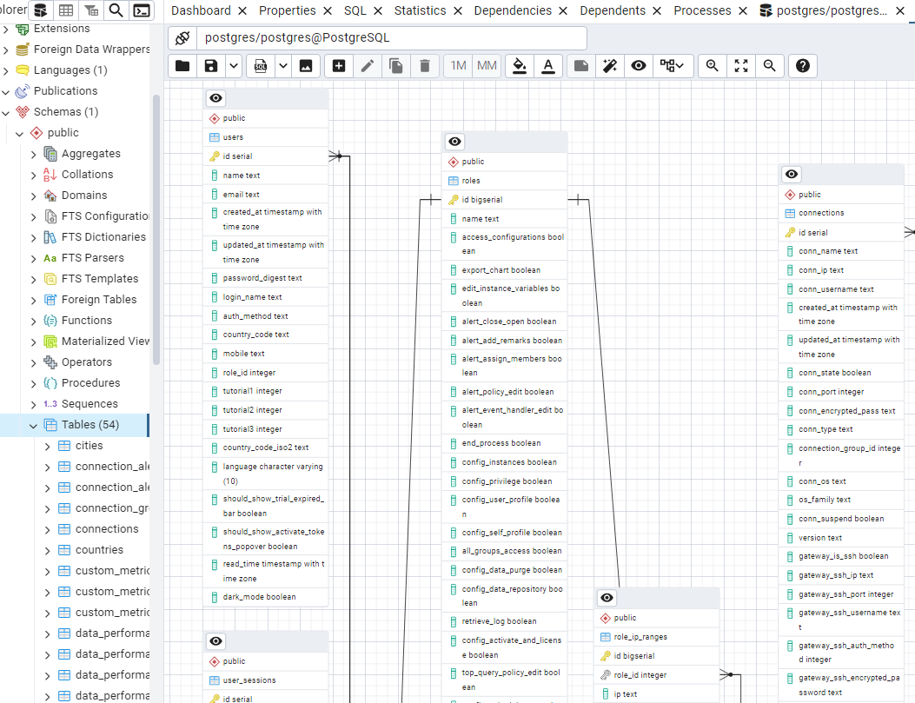Switch to the Dependencies tab
This screenshot has height=703, width=915.
[x=513, y=10]
